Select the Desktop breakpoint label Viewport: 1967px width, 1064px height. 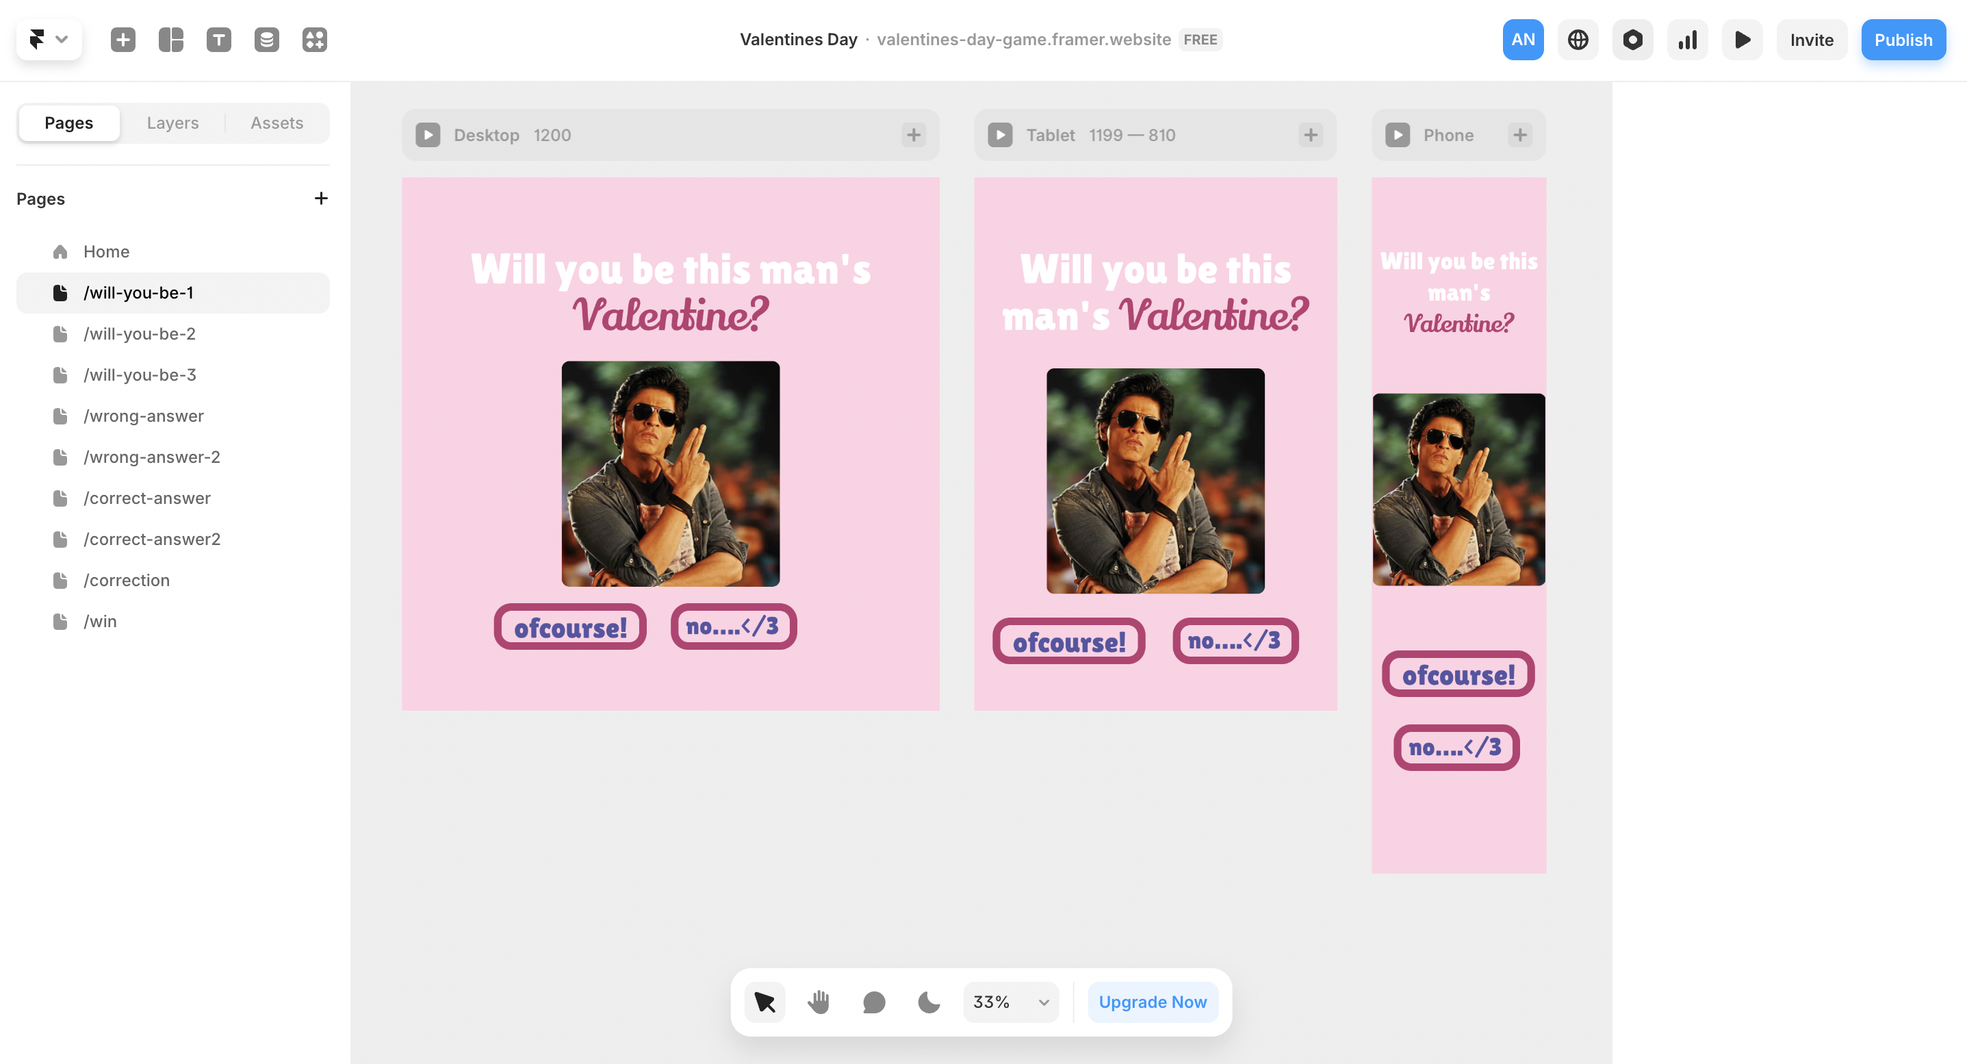pos(487,135)
